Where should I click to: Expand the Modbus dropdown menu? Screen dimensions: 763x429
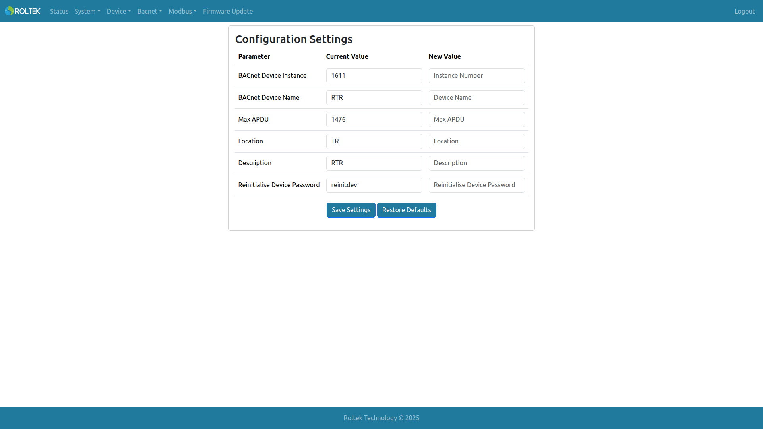[x=182, y=11]
